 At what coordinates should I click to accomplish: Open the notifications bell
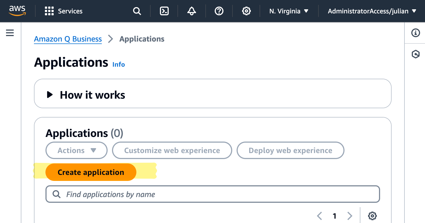(x=191, y=11)
